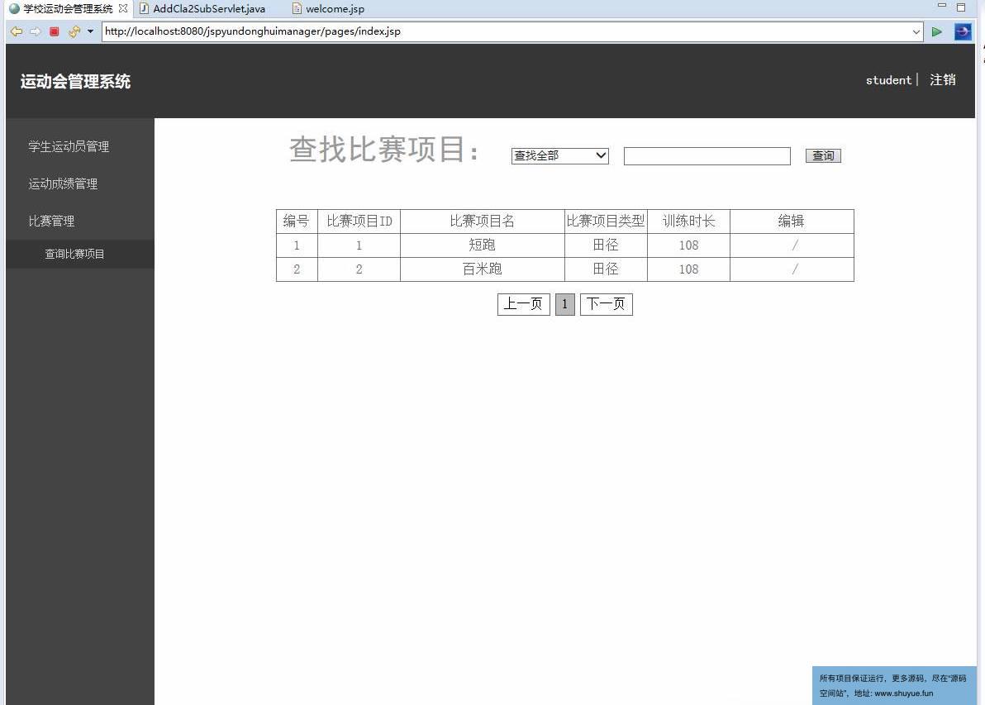Click the search keyword text field
The width and height of the screenshot is (985, 705).
[707, 156]
